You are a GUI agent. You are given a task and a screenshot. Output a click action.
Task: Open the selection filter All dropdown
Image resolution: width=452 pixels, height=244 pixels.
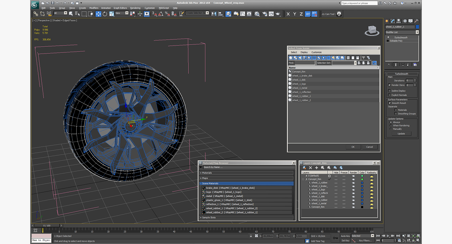[60, 13]
